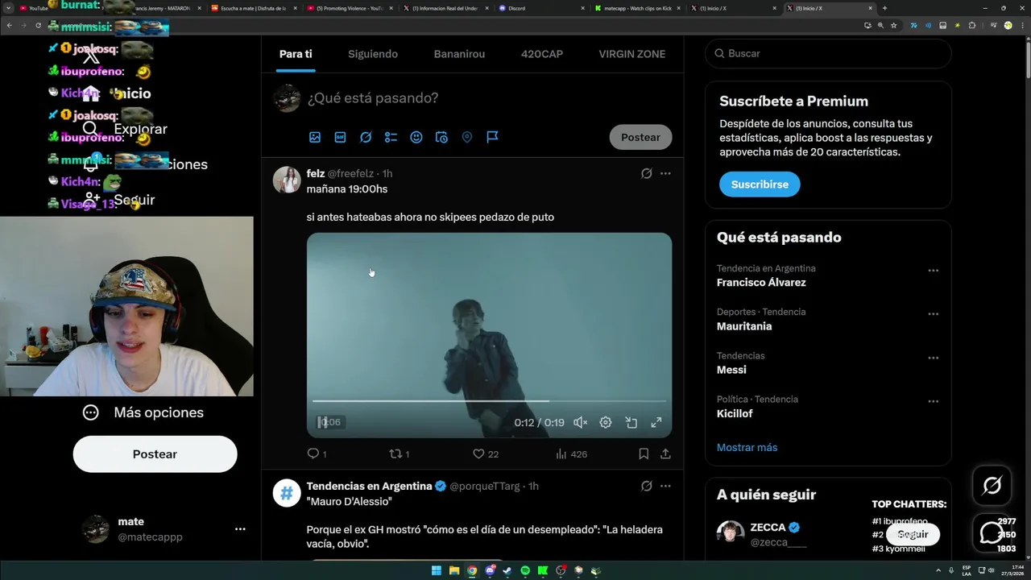Open the VIRGIN ZONE tab
The image size is (1031, 580).
click(632, 54)
